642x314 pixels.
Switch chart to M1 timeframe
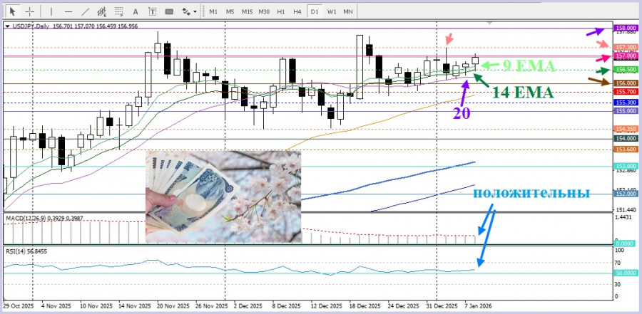click(213, 11)
